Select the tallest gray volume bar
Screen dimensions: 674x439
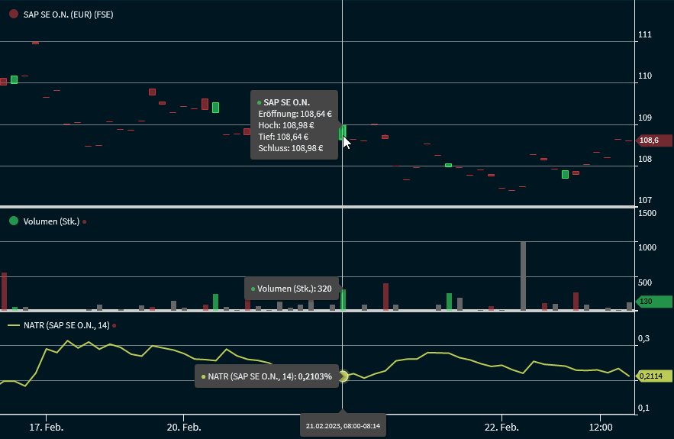point(523,275)
